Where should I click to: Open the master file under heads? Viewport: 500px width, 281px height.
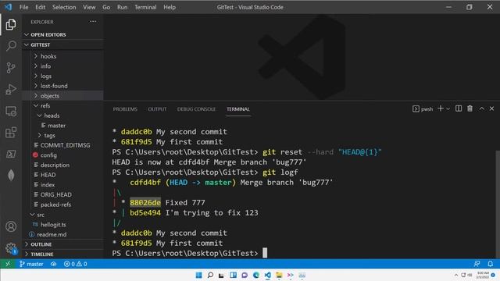click(62, 126)
